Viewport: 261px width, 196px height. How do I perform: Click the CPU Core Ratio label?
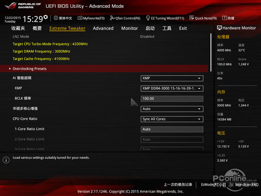coord(25,118)
